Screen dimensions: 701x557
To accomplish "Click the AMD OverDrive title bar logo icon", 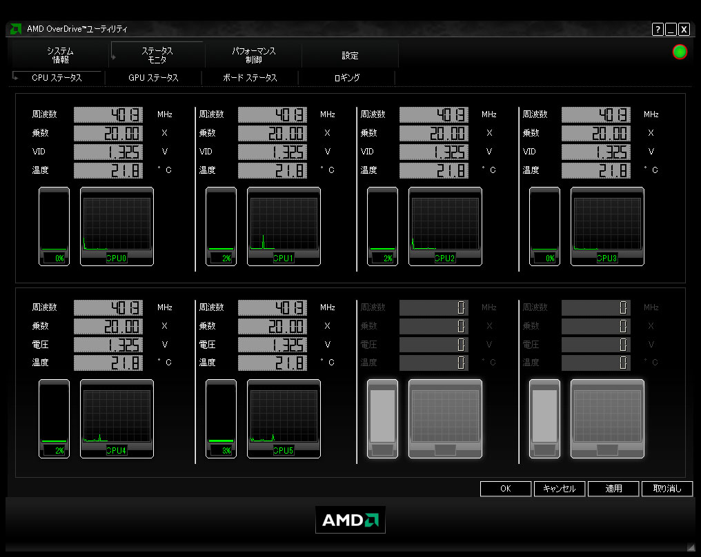I will coord(16,29).
